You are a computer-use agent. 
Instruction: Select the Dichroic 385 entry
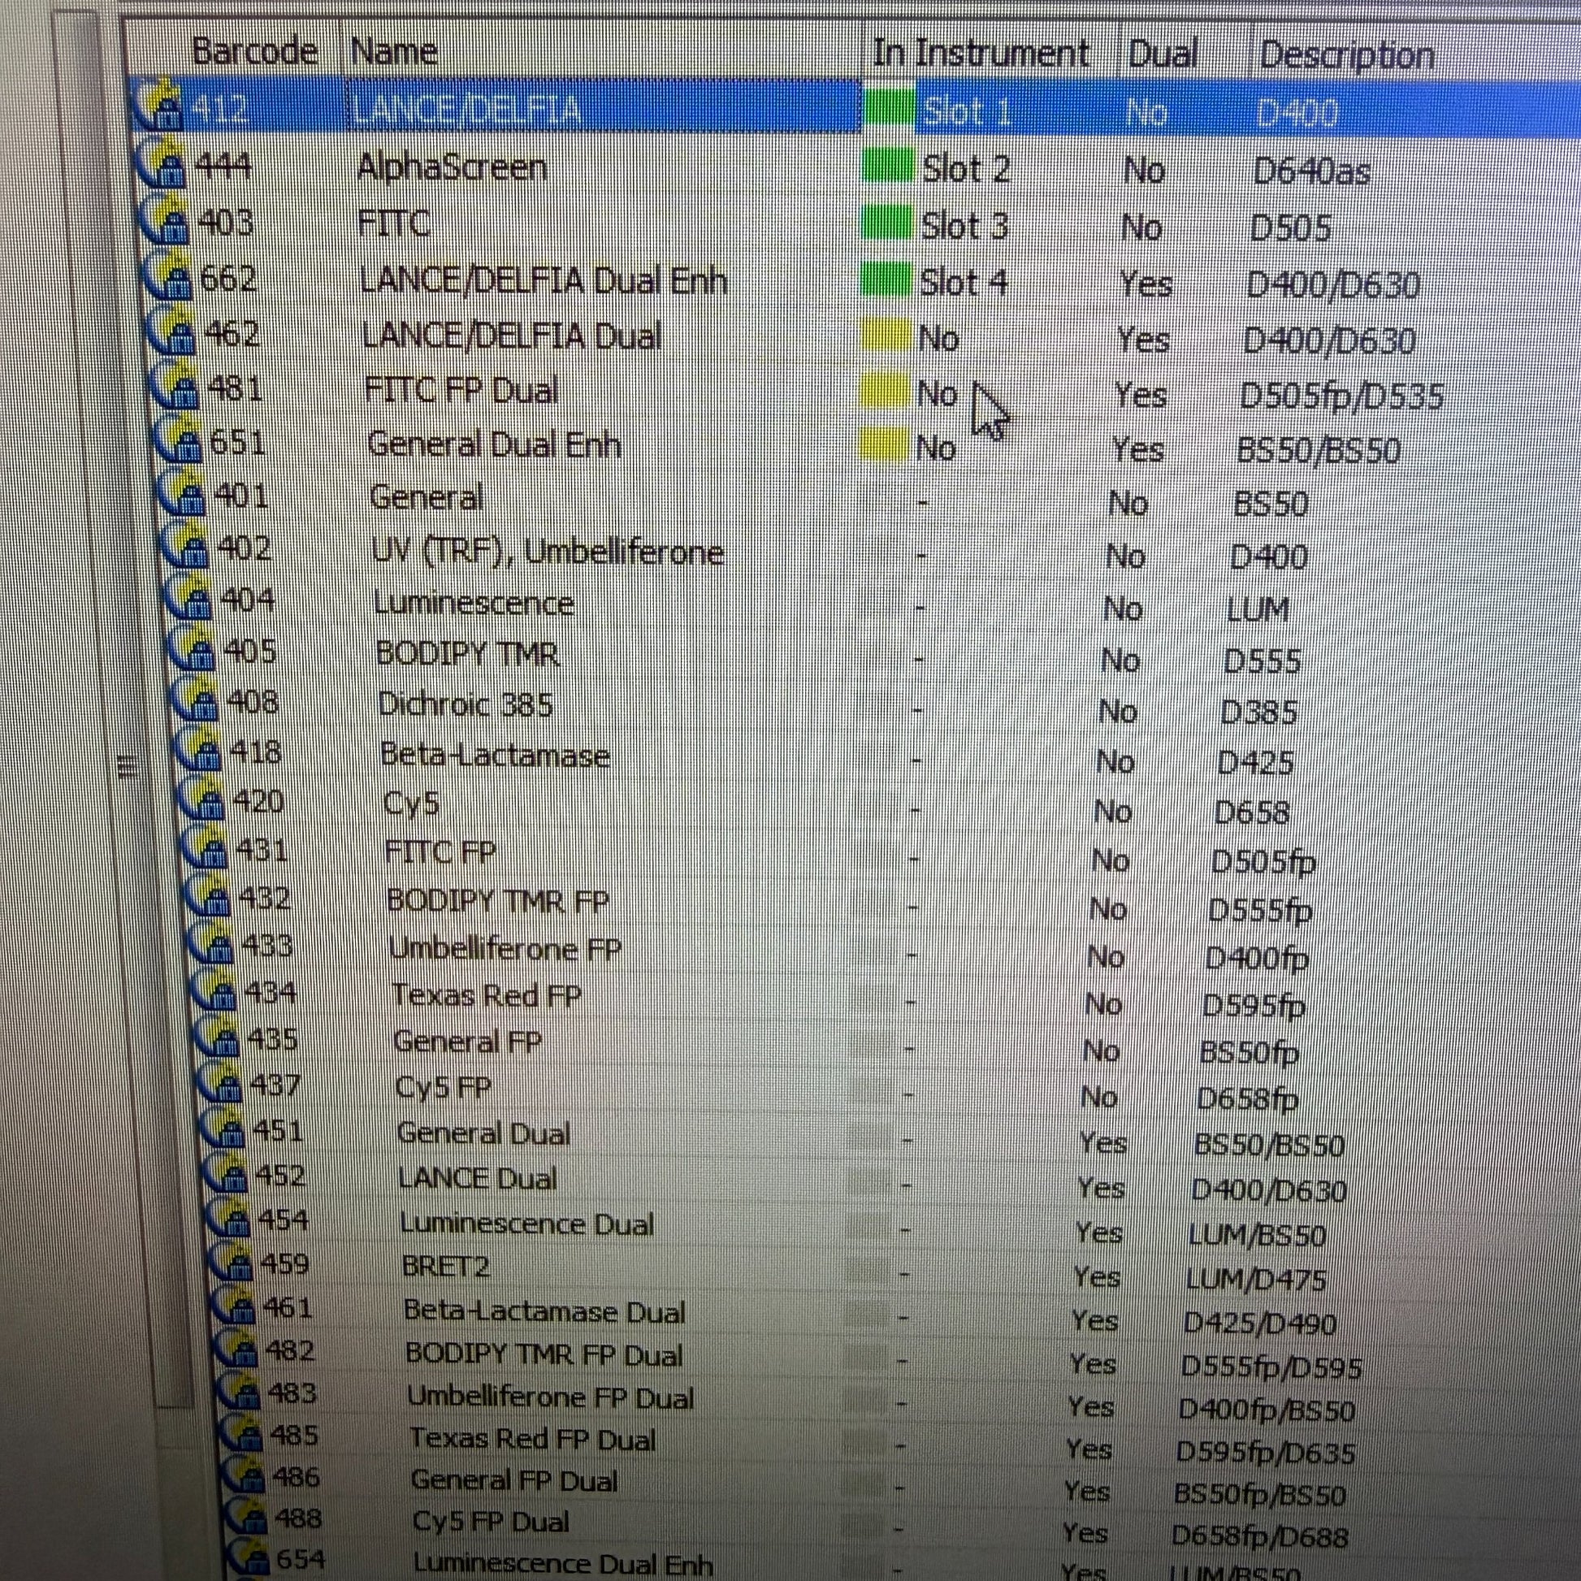tap(466, 704)
